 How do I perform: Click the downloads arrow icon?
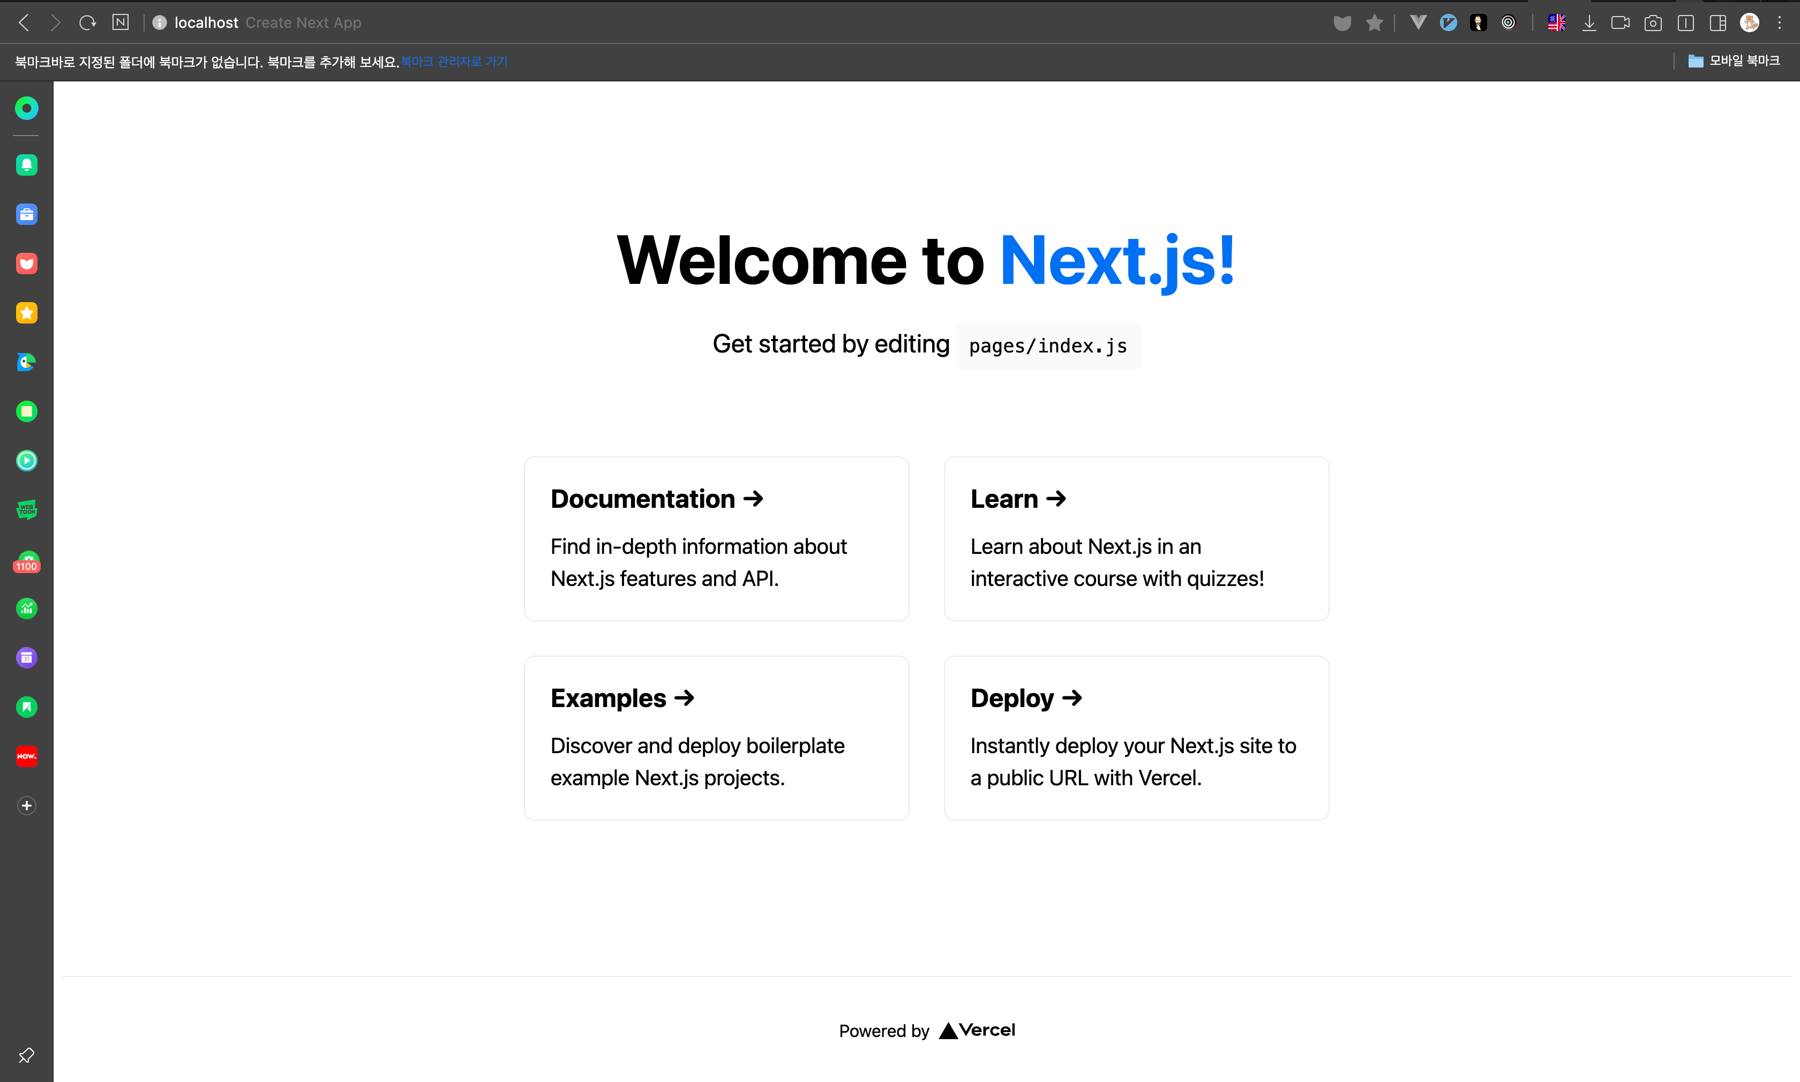click(1589, 24)
